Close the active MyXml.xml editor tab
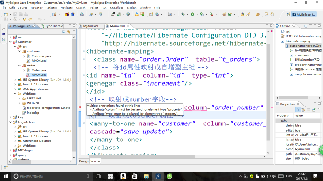The image size is (323, 181). (x=128, y=26)
